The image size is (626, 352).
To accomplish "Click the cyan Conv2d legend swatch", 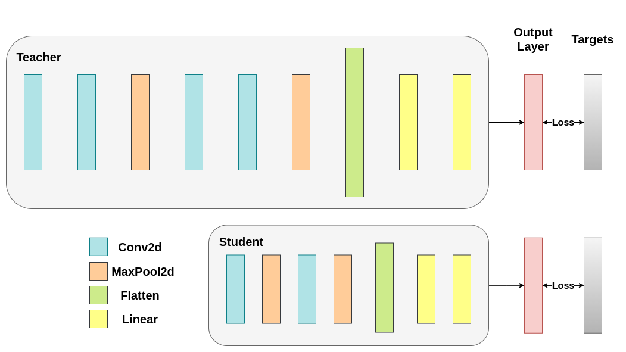I will click(x=98, y=247).
